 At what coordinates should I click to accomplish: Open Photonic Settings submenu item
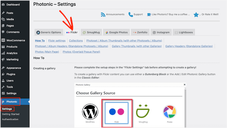click(7, 109)
